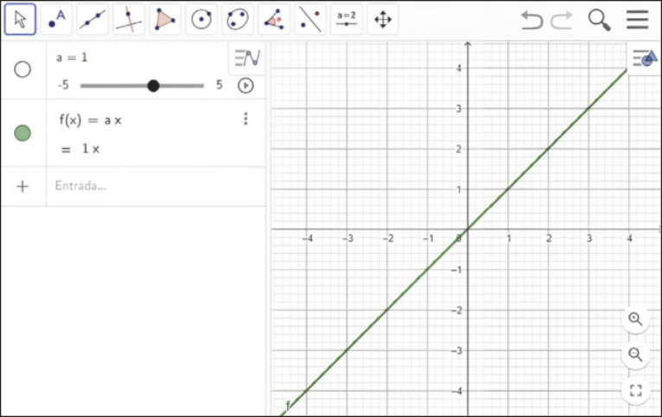Image resolution: width=662 pixels, height=417 pixels.
Task: Select the result line = 1 x
Action: (x=80, y=149)
